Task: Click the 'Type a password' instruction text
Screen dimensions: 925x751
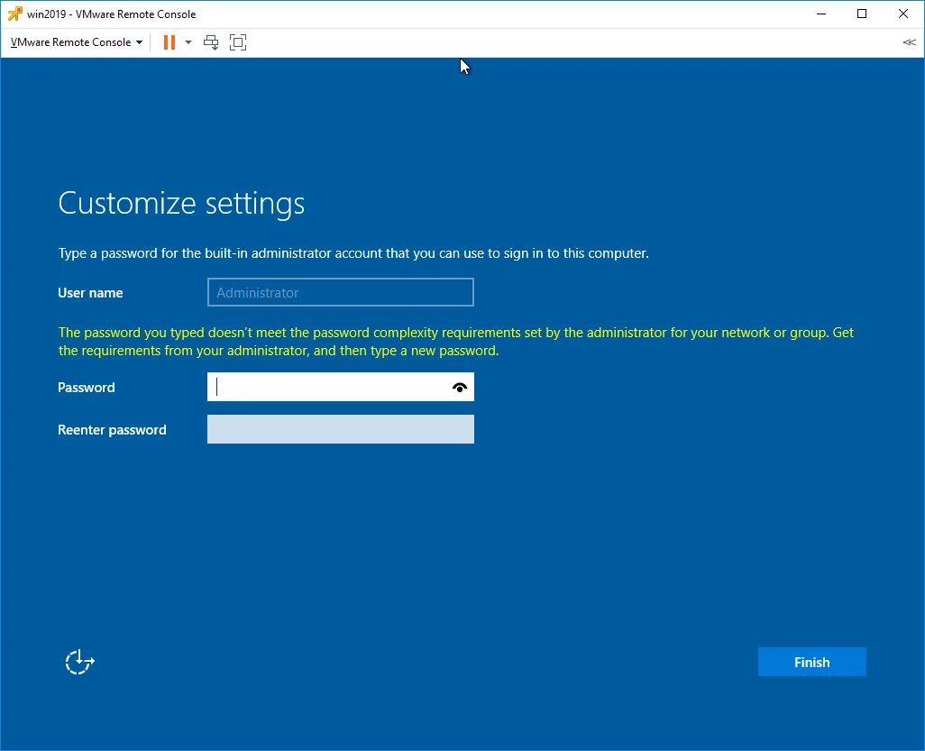Action: (353, 253)
